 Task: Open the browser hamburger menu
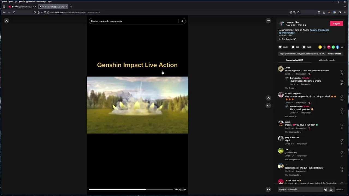point(345,13)
